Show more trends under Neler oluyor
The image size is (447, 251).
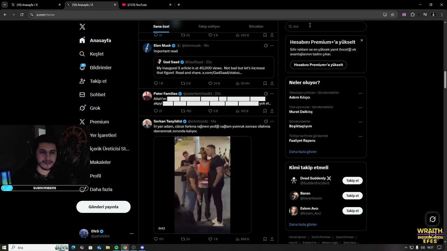point(303,152)
